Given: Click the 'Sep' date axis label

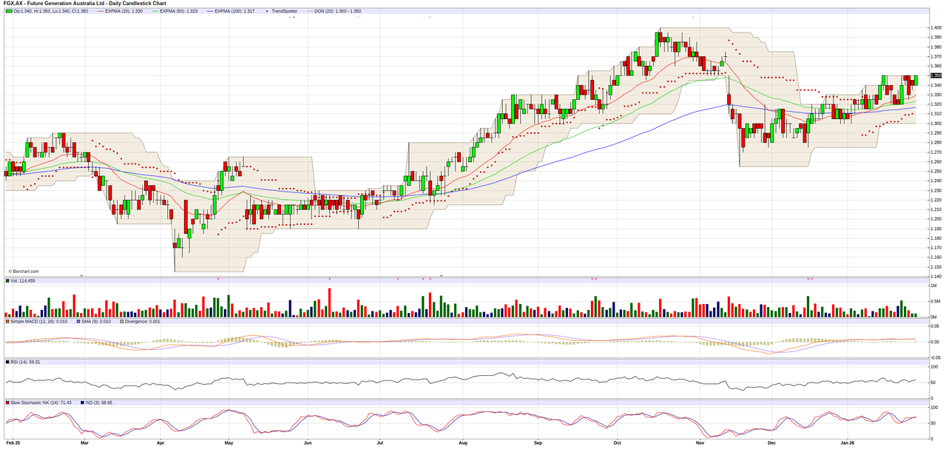Looking at the screenshot, I should tap(538, 442).
